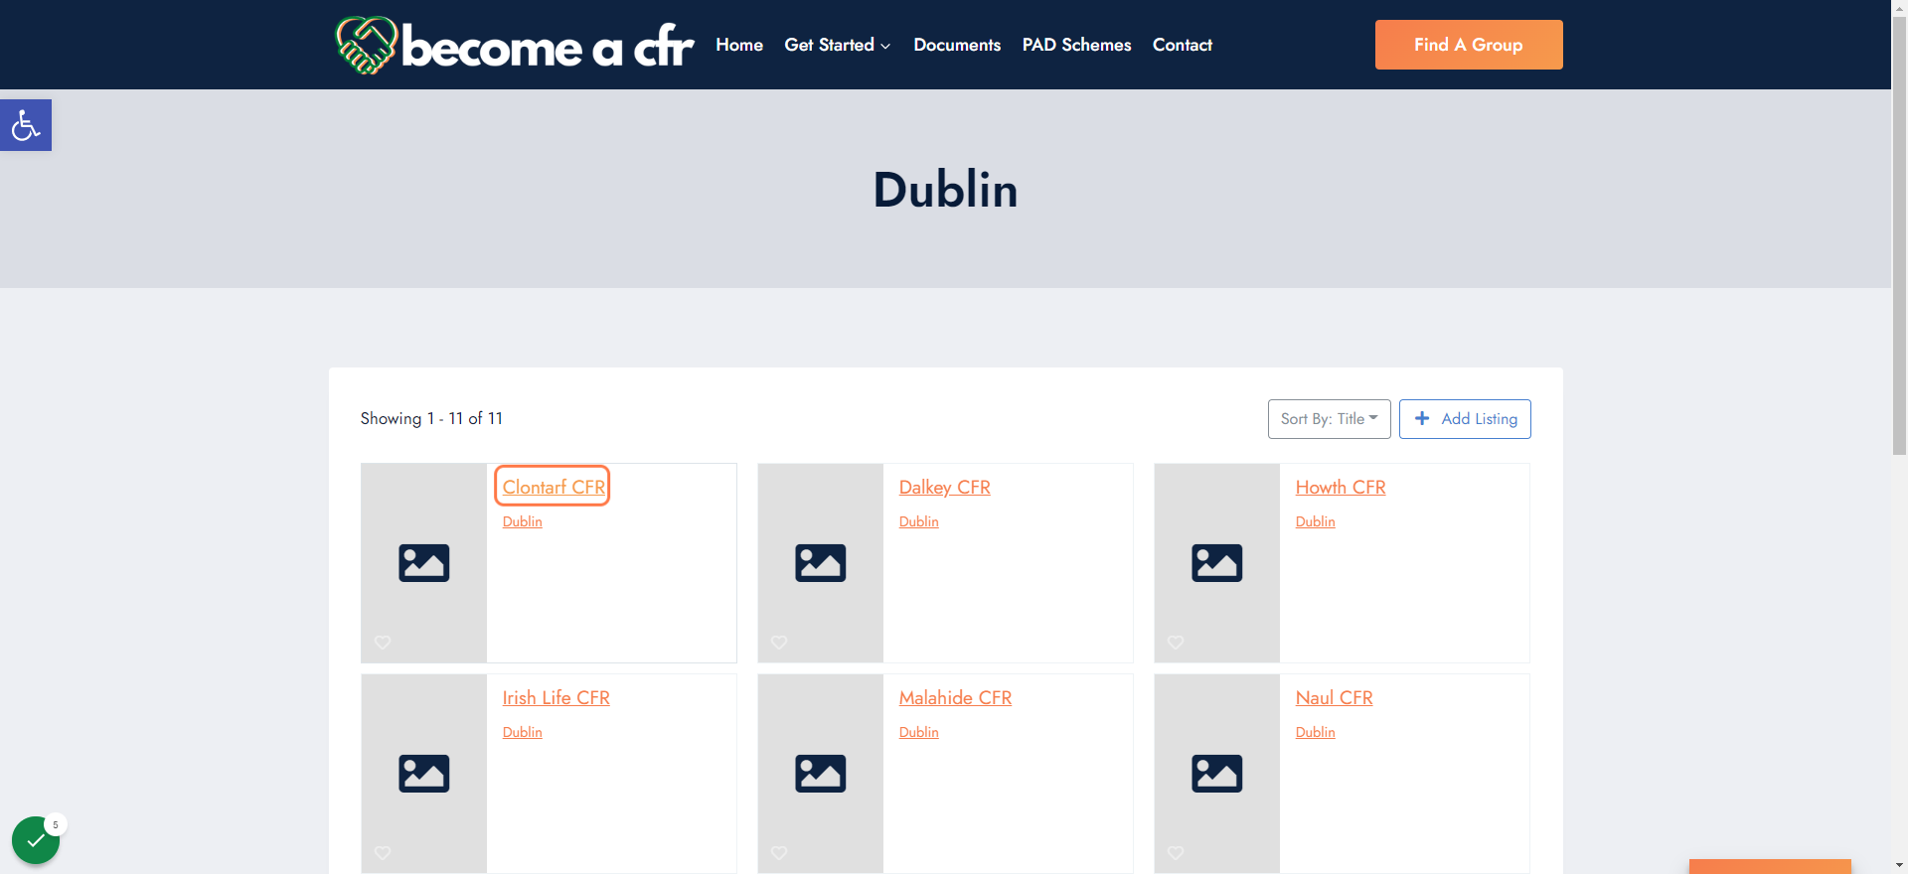1908x874 pixels.
Task: Favorite Dalkey CFR with heart icon
Action: tap(779, 643)
